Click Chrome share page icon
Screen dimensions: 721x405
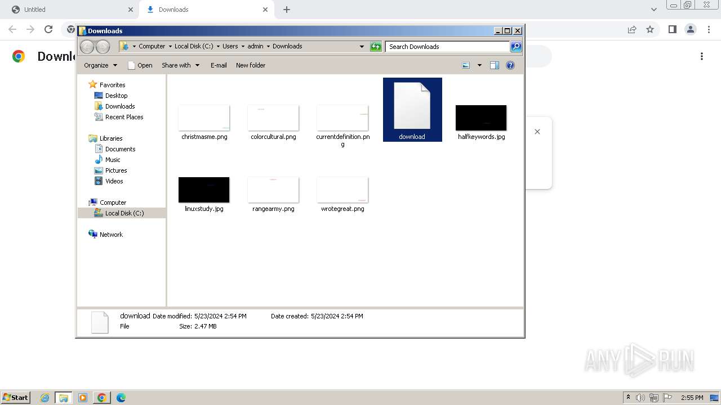(632, 29)
